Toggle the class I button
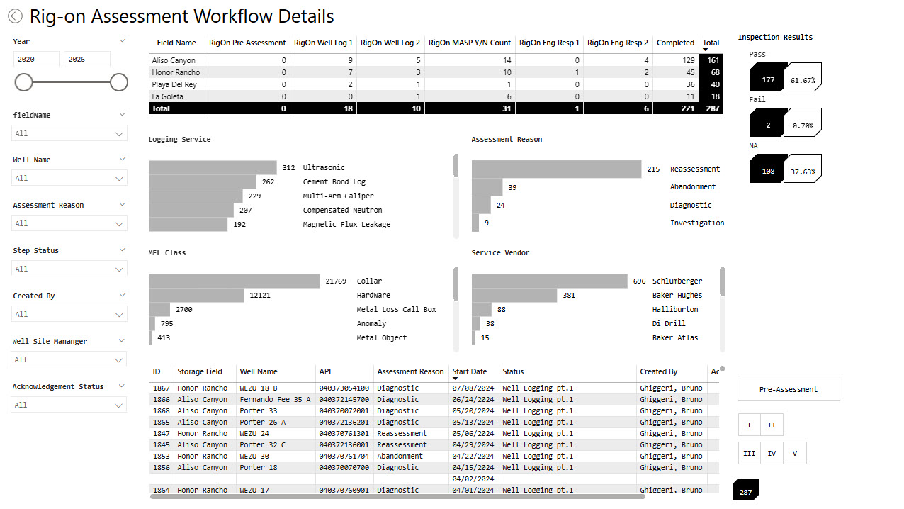The image size is (904, 509). click(x=749, y=425)
